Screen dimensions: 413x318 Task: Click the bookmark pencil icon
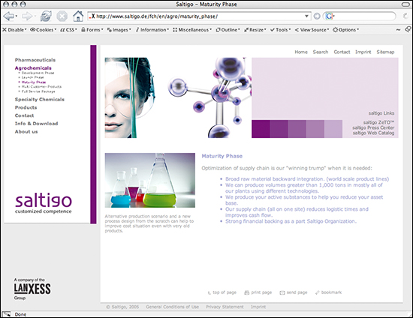(x=317, y=292)
